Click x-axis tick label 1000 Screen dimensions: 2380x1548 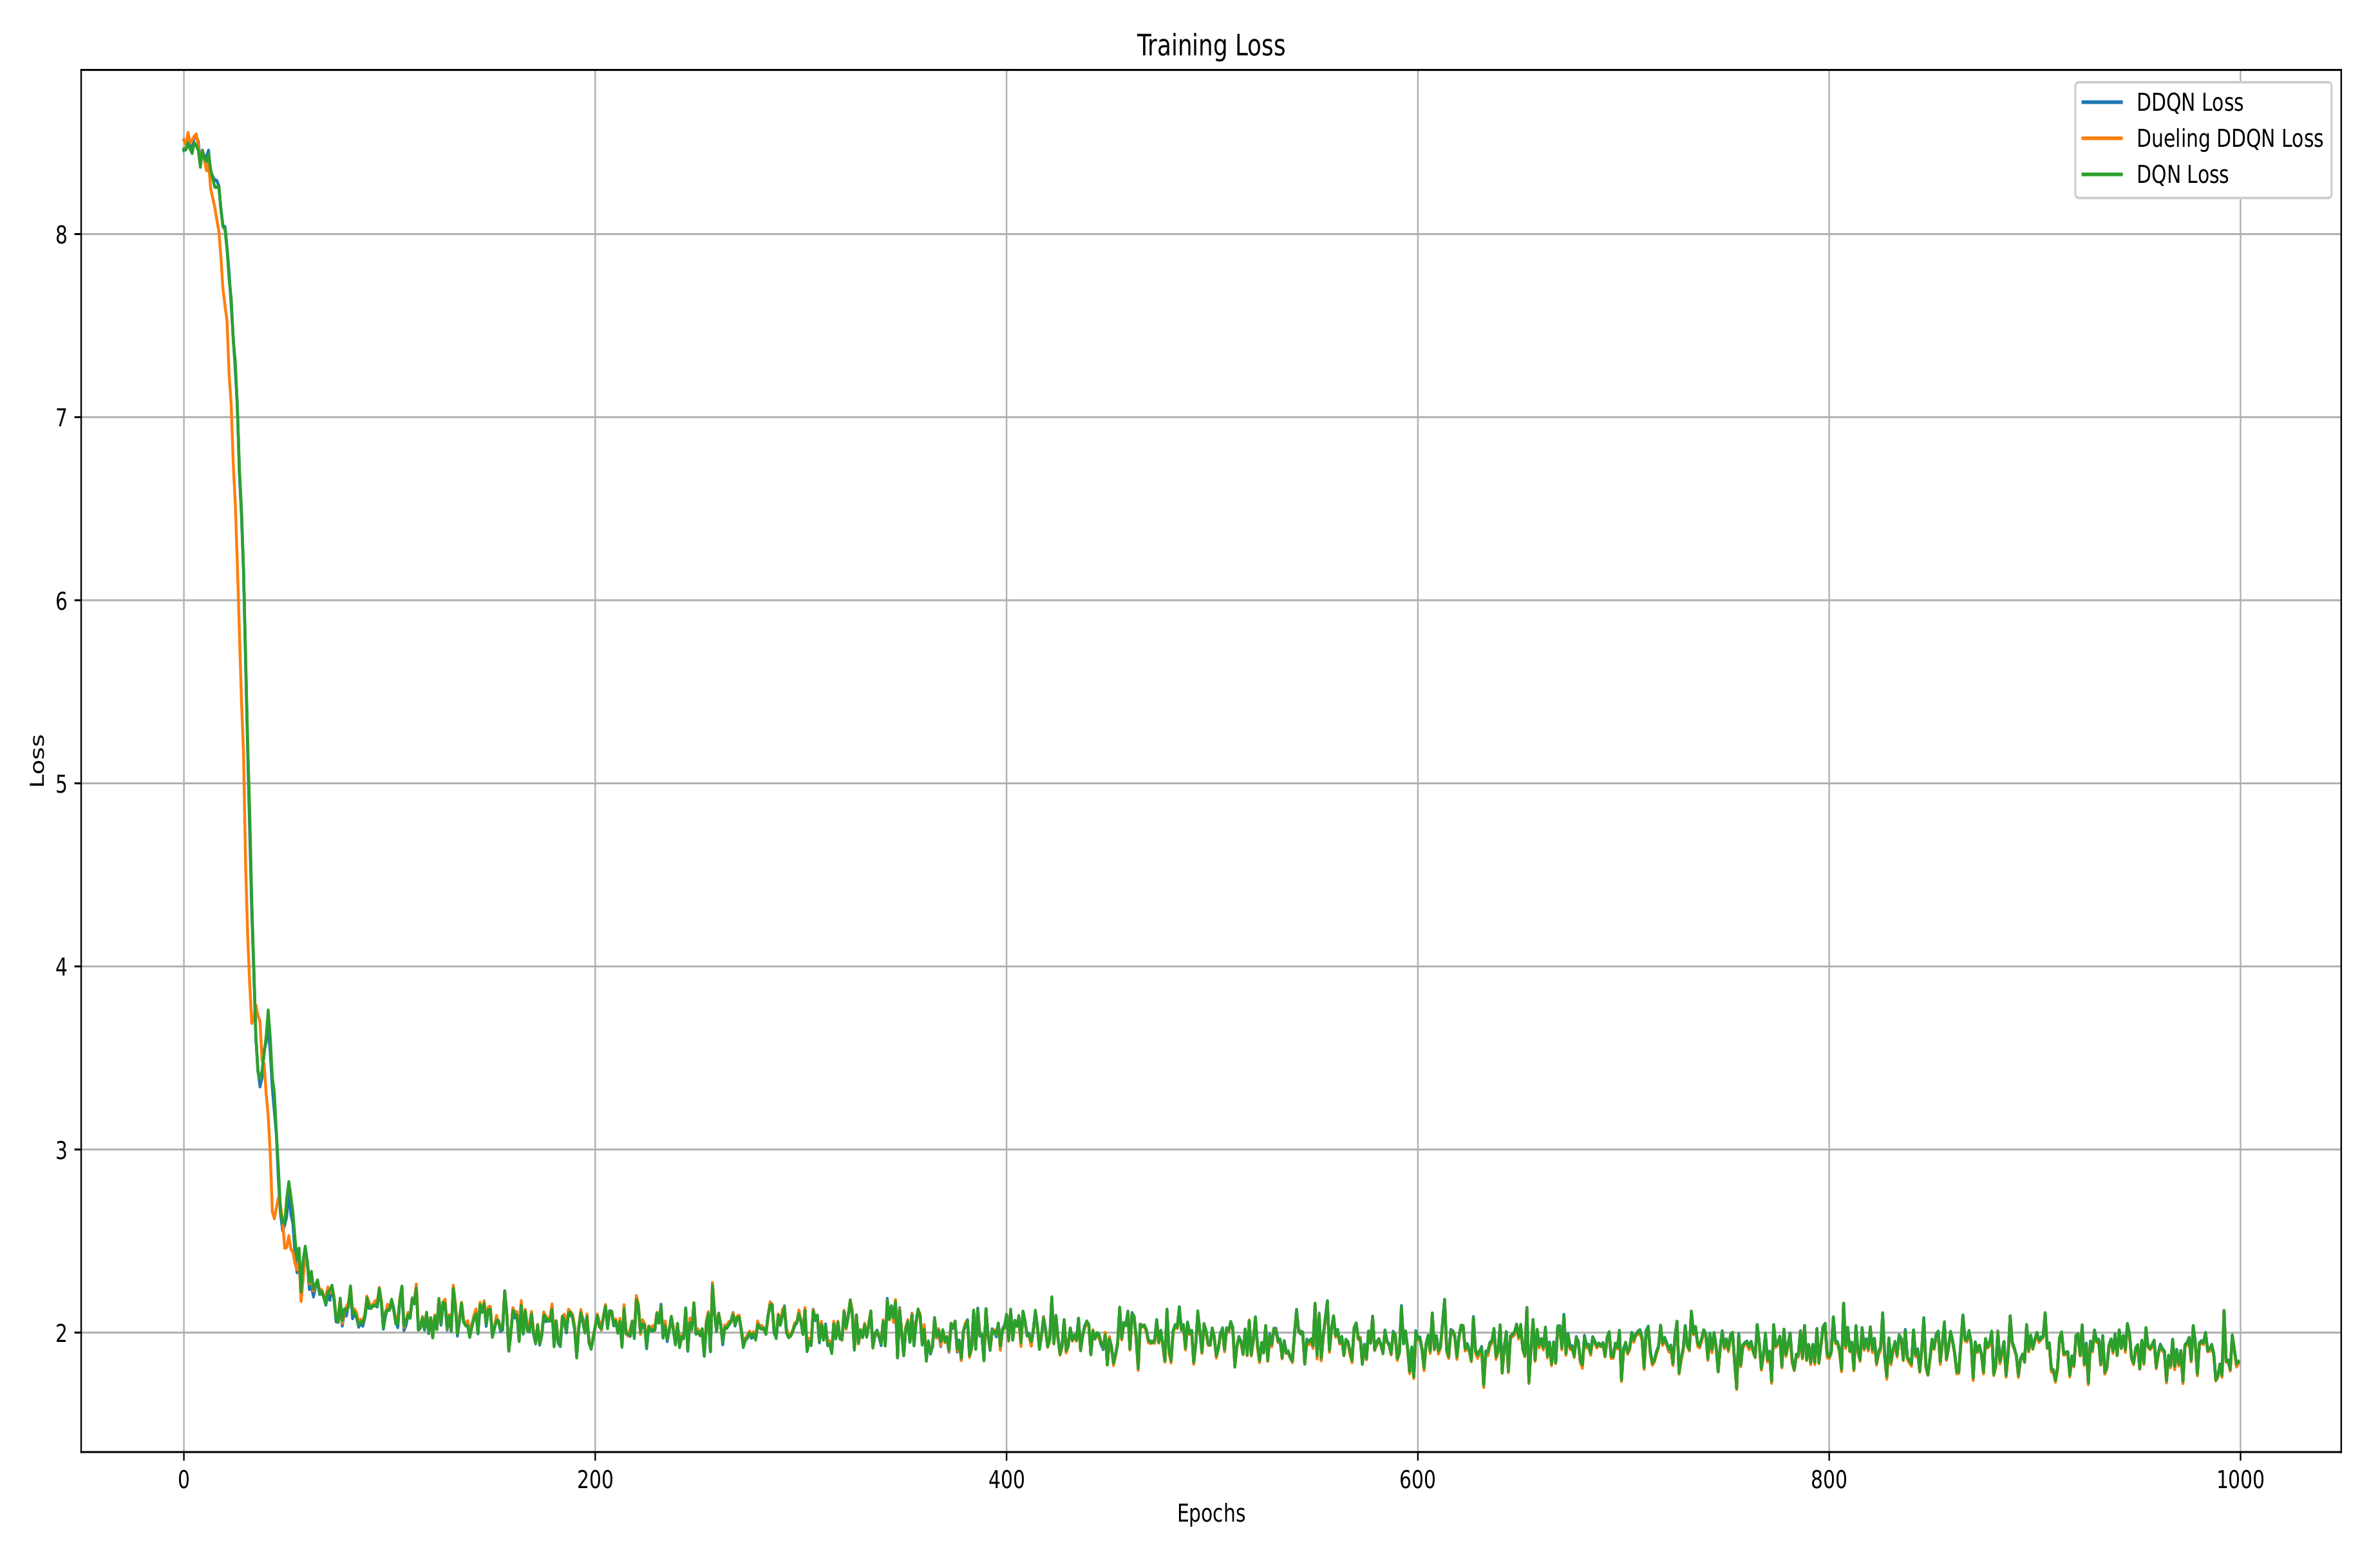click(2240, 1480)
